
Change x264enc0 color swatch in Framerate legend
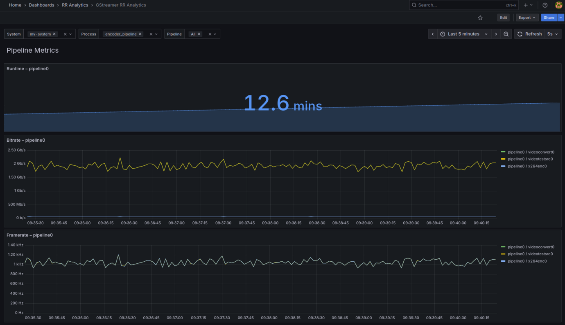pyautogui.click(x=503, y=261)
